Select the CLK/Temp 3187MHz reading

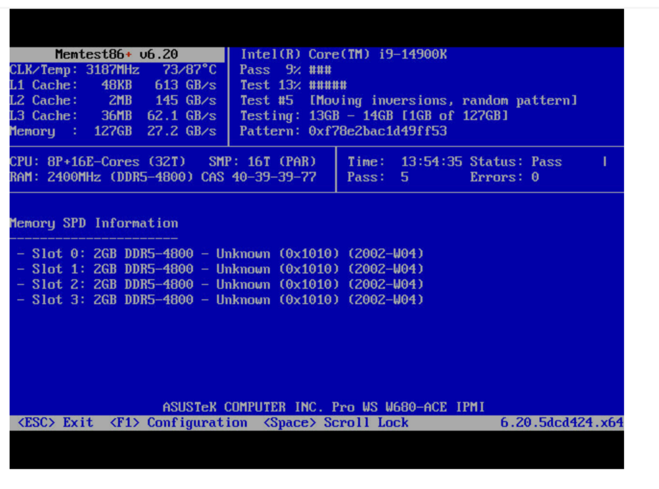[74, 69]
